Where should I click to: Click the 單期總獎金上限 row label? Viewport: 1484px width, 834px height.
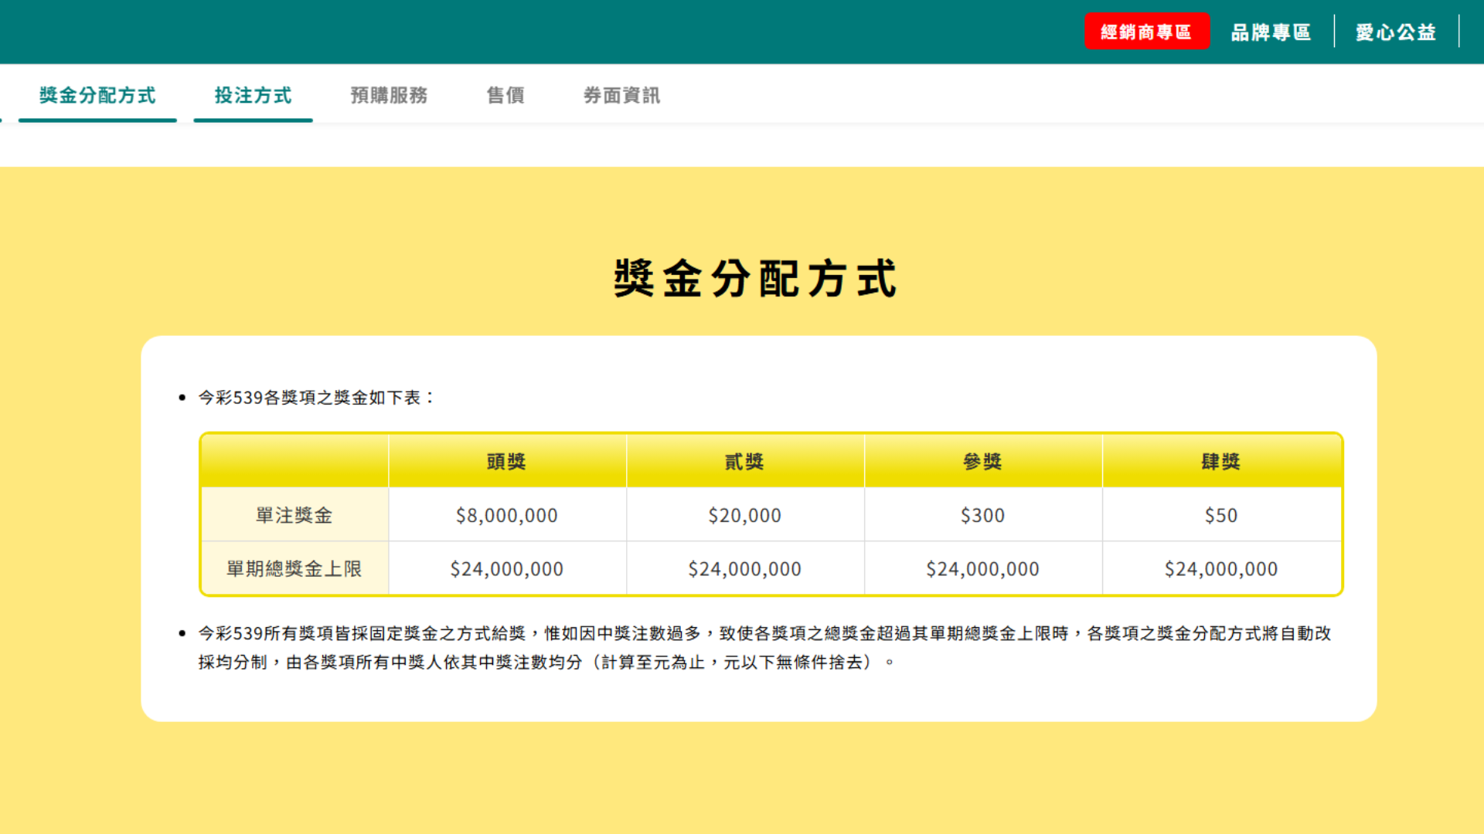pyautogui.click(x=294, y=568)
